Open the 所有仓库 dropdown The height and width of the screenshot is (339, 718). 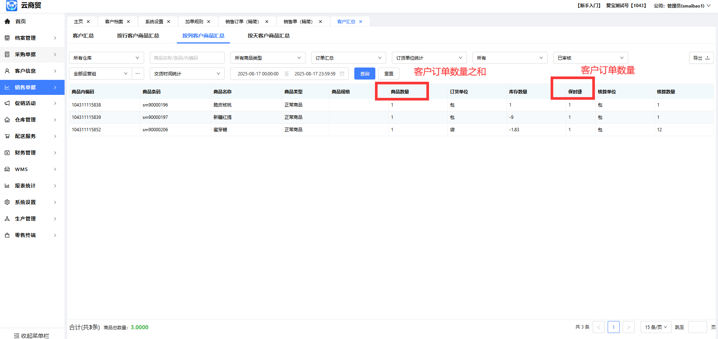(x=106, y=58)
